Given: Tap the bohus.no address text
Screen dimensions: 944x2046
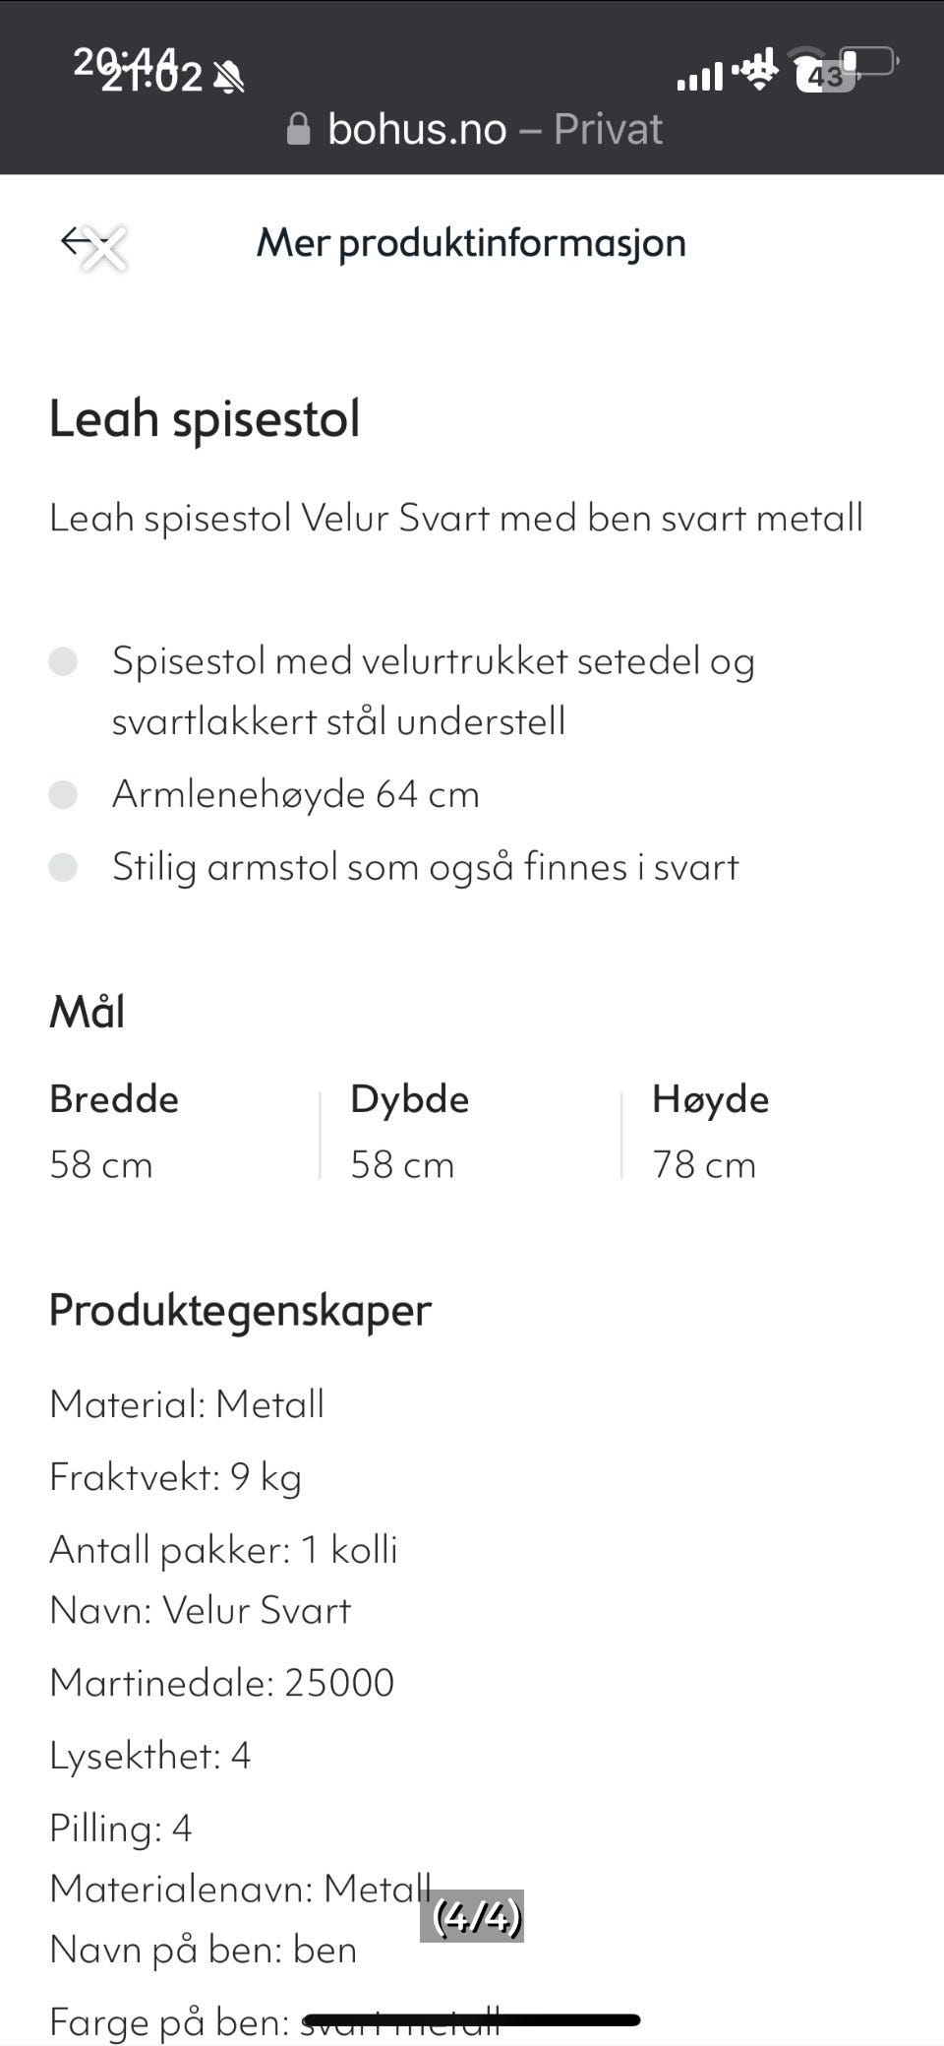Looking at the screenshot, I should [x=417, y=129].
